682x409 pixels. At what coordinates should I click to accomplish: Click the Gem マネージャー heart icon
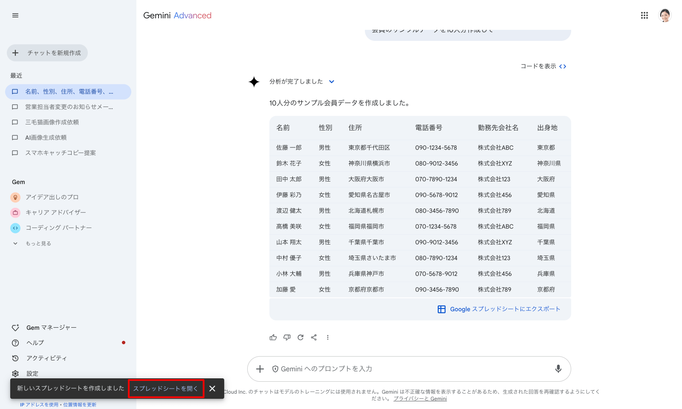[x=15, y=328]
